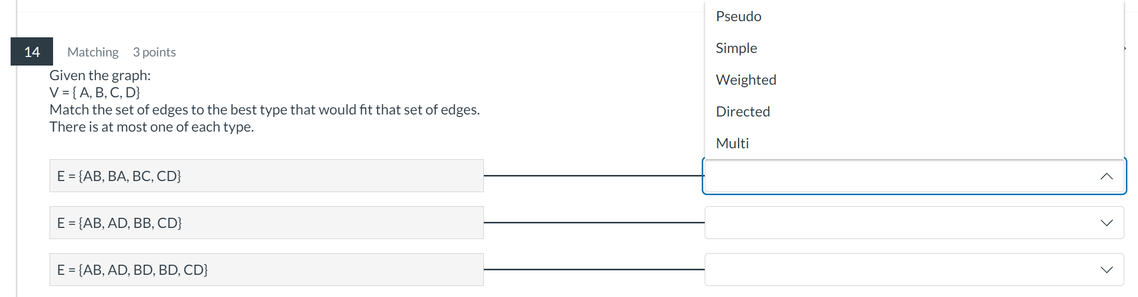1138x297 pixels.
Task: Select the Pseudo option from the list
Action: tap(738, 16)
